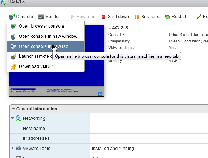208x158 pixels.
Task: Click the Download VMRC icon
Action: [13, 67]
